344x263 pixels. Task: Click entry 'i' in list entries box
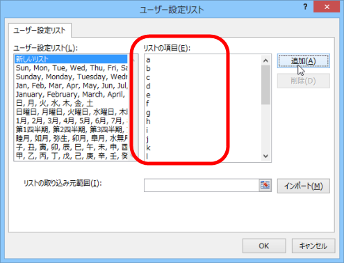pyautogui.click(x=147, y=130)
